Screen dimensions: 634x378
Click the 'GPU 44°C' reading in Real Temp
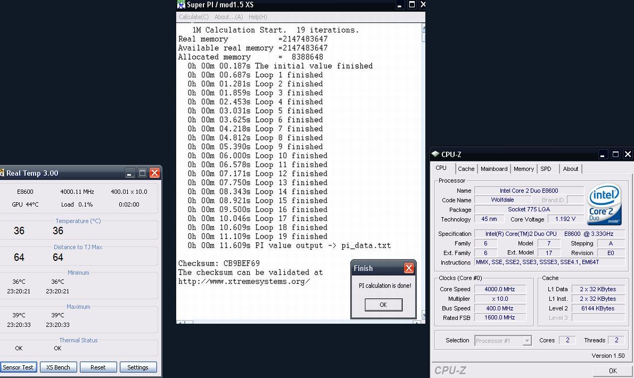(25, 204)
